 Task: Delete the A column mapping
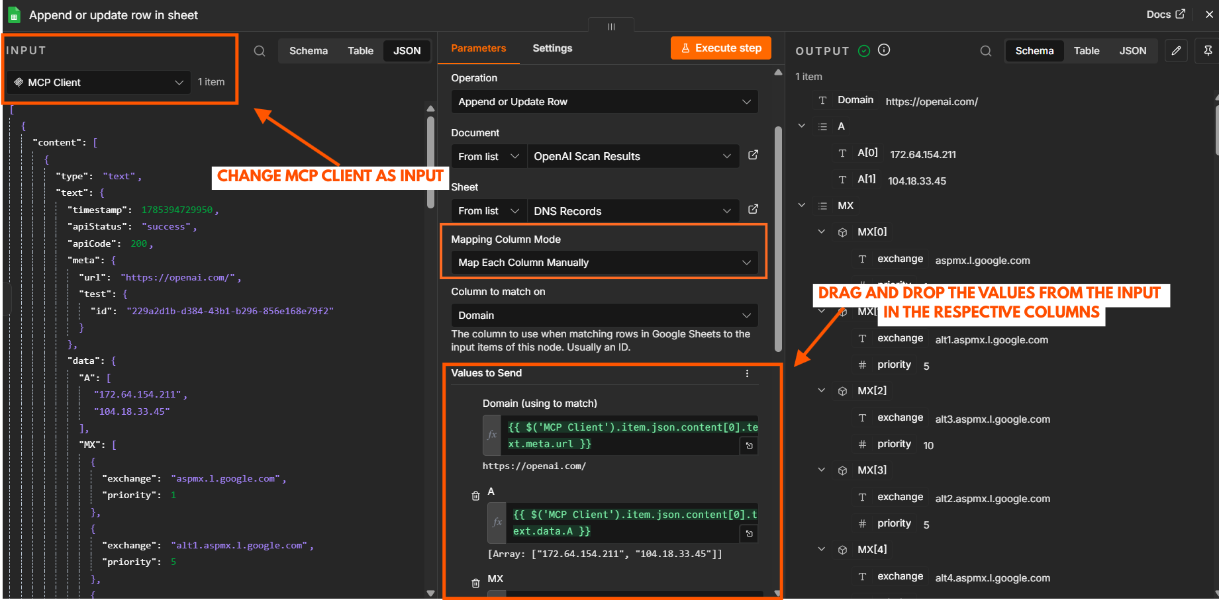point(475,495)
